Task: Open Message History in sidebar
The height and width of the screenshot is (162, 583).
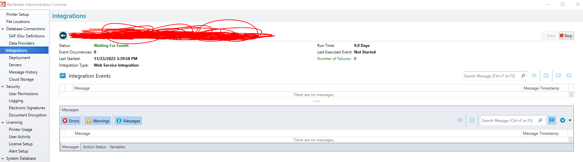Action: (23, 72)
